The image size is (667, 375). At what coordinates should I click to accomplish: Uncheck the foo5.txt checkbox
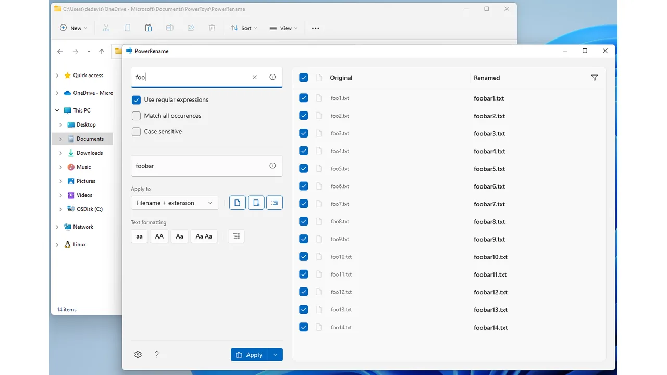[304, 168]
